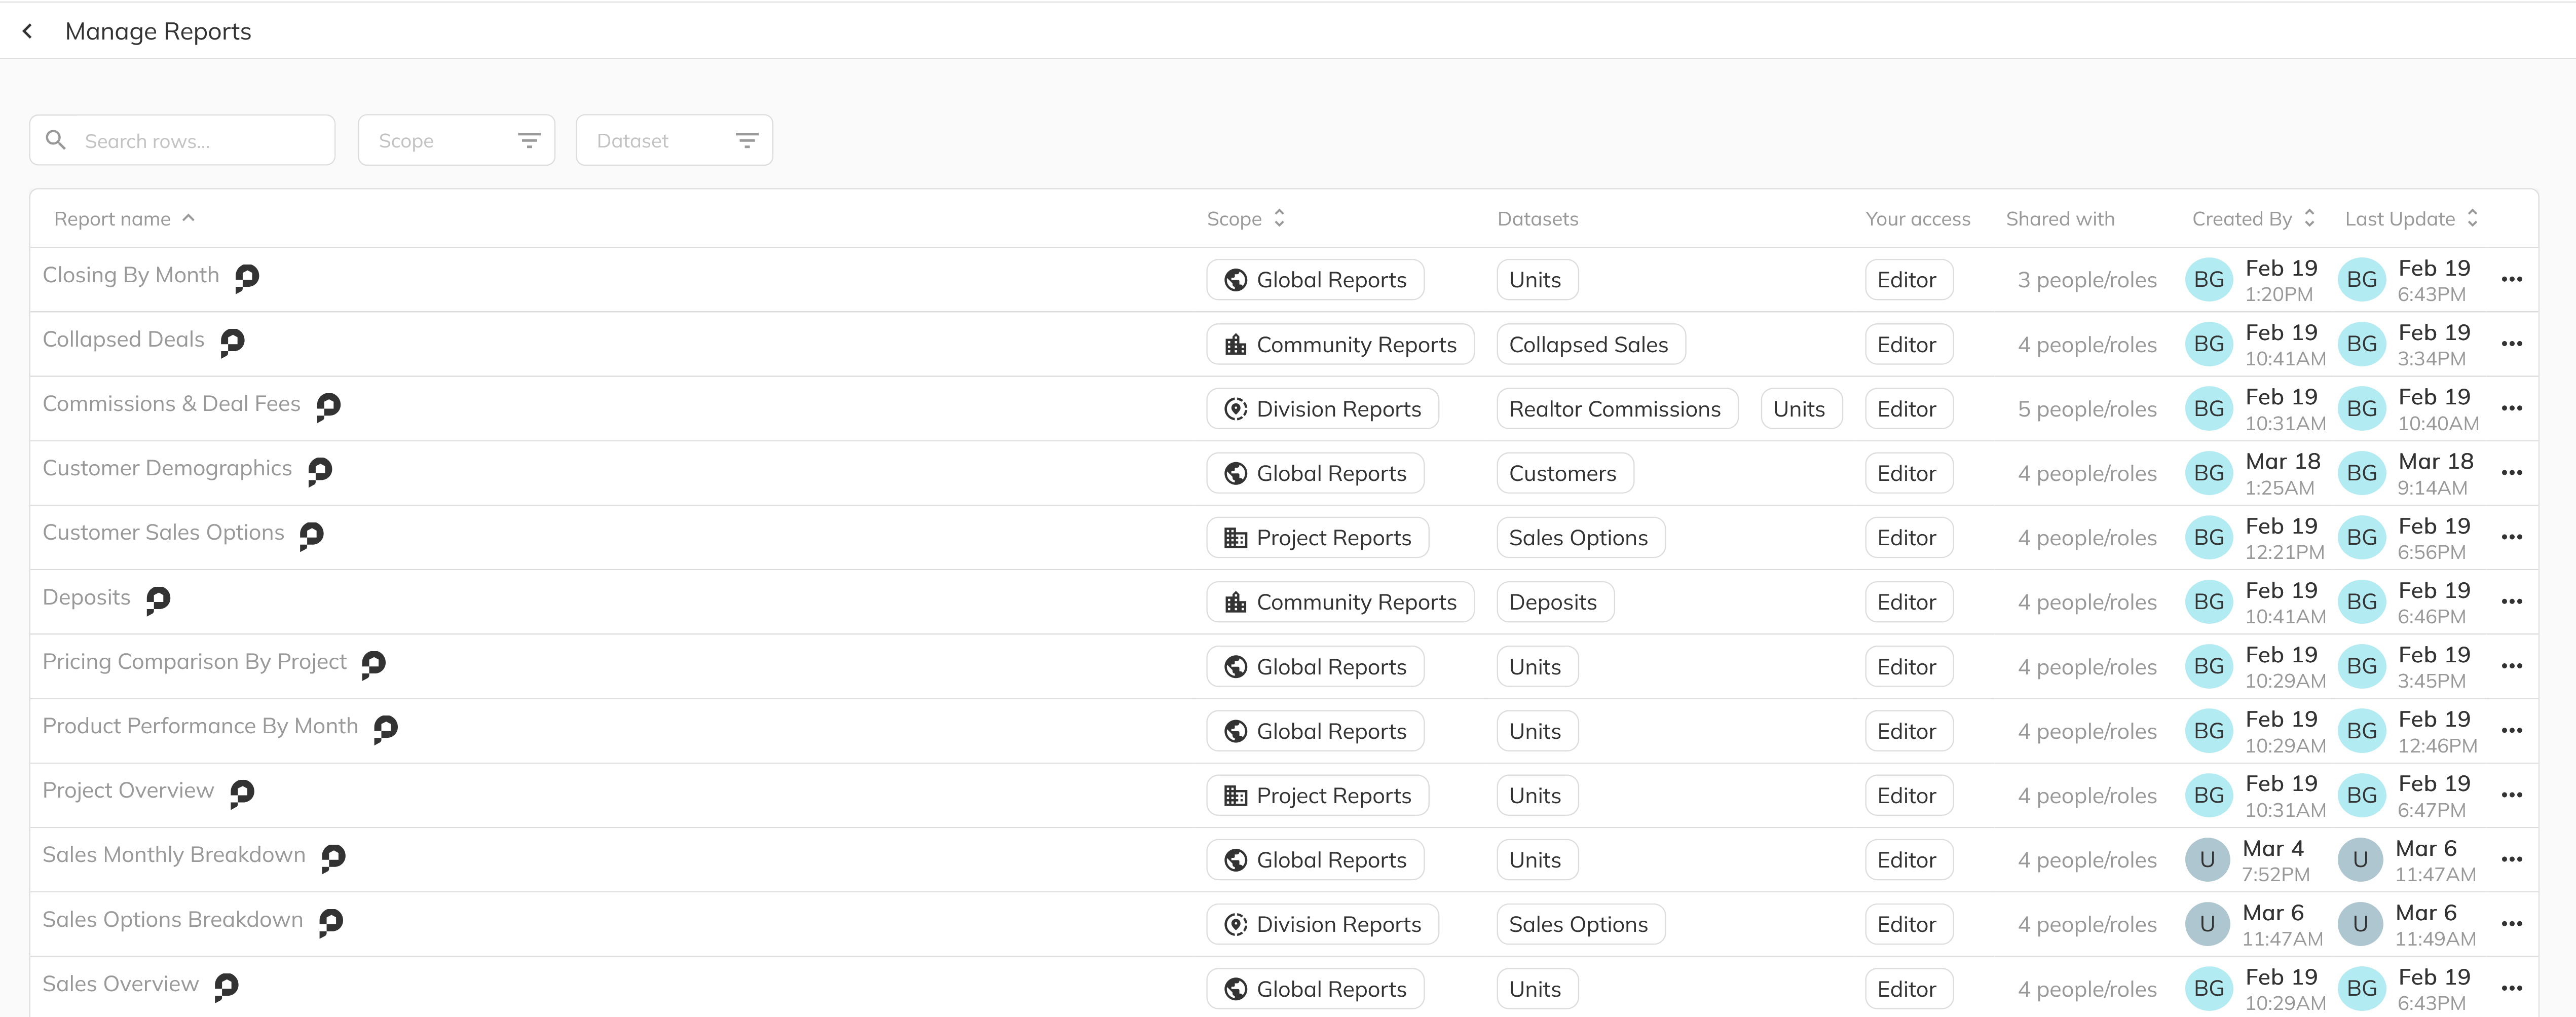This screenshot has height=1017, width=2576.
Task: Open more options for Sales Options Breakdown
Action: [2511, 924]
